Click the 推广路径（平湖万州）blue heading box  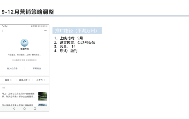coord(77,31)
